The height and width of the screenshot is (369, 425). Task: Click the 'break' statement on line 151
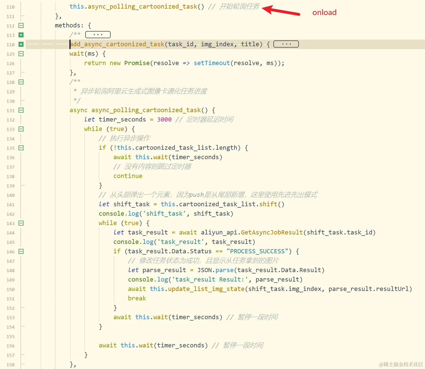tap(137, 298)
